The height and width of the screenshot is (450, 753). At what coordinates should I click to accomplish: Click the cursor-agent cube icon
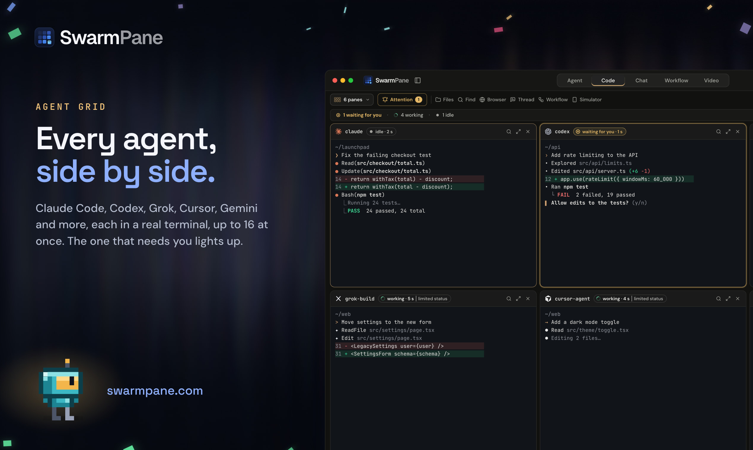point(548,299)
